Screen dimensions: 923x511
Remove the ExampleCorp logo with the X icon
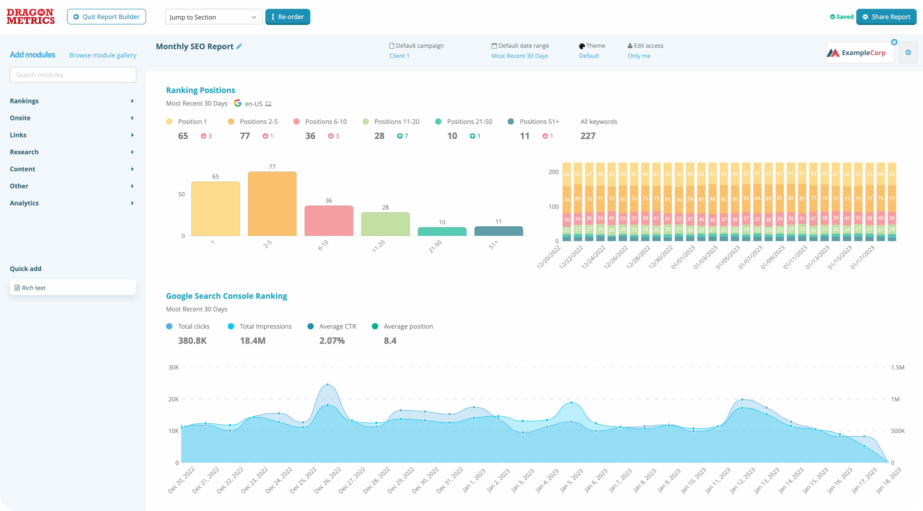894,42
